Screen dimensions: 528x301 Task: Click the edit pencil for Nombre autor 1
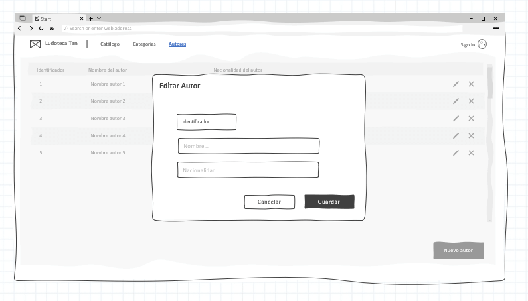(x=456, y=84)
